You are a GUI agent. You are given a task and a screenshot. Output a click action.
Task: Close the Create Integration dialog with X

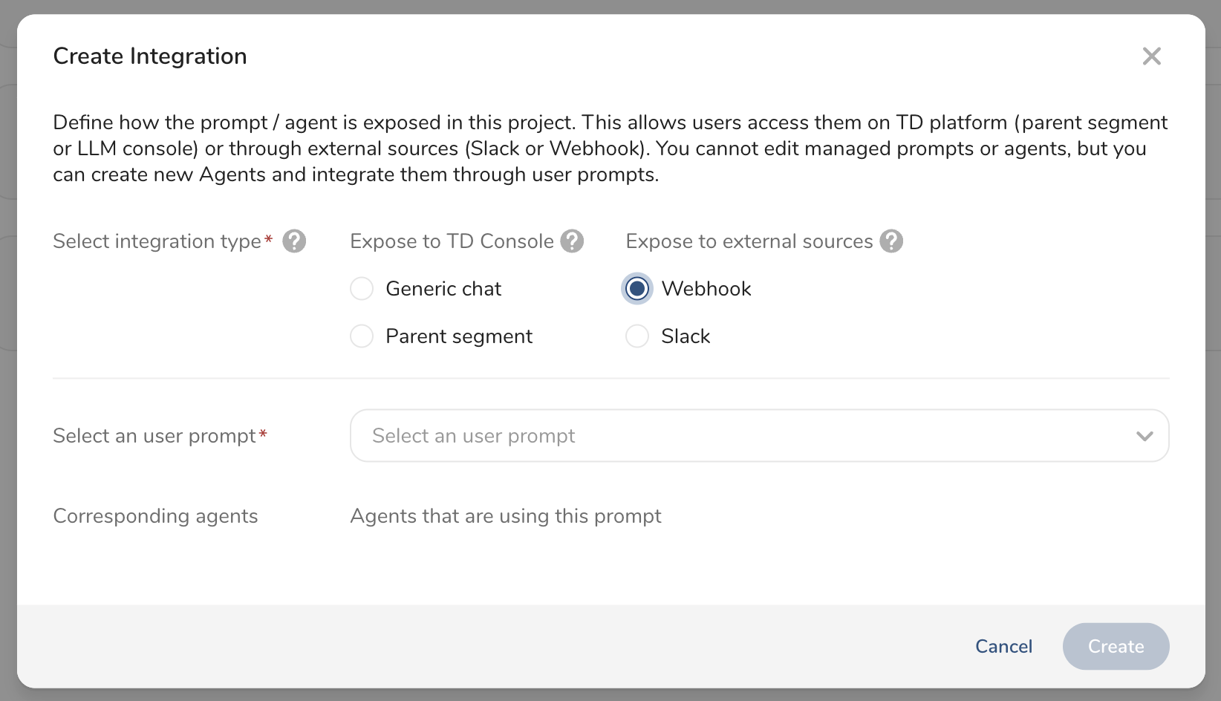tap(1151, 56)
